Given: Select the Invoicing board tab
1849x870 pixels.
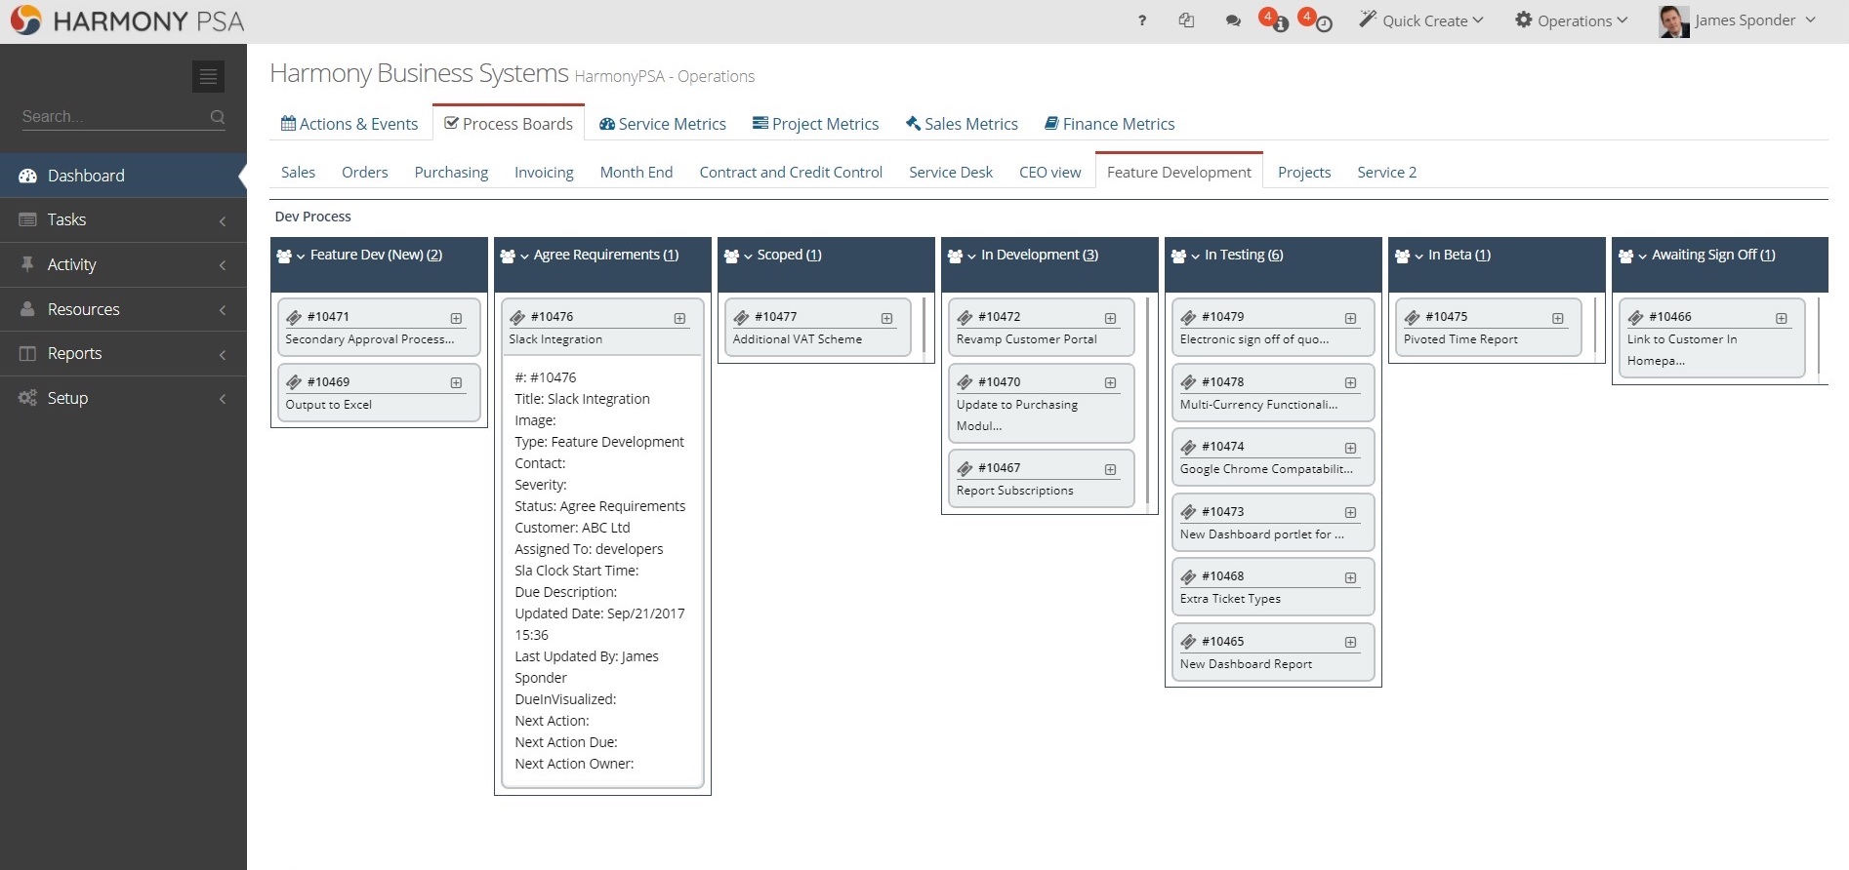Looking at the screenshot, I should 544,173.
